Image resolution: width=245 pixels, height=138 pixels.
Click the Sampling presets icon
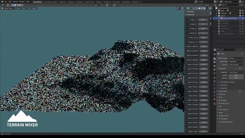click(240, 69)
